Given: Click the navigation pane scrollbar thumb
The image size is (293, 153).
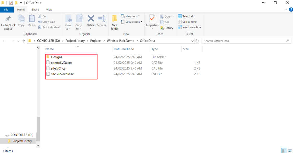Looking at the screenshot, I should coord(38,129).
